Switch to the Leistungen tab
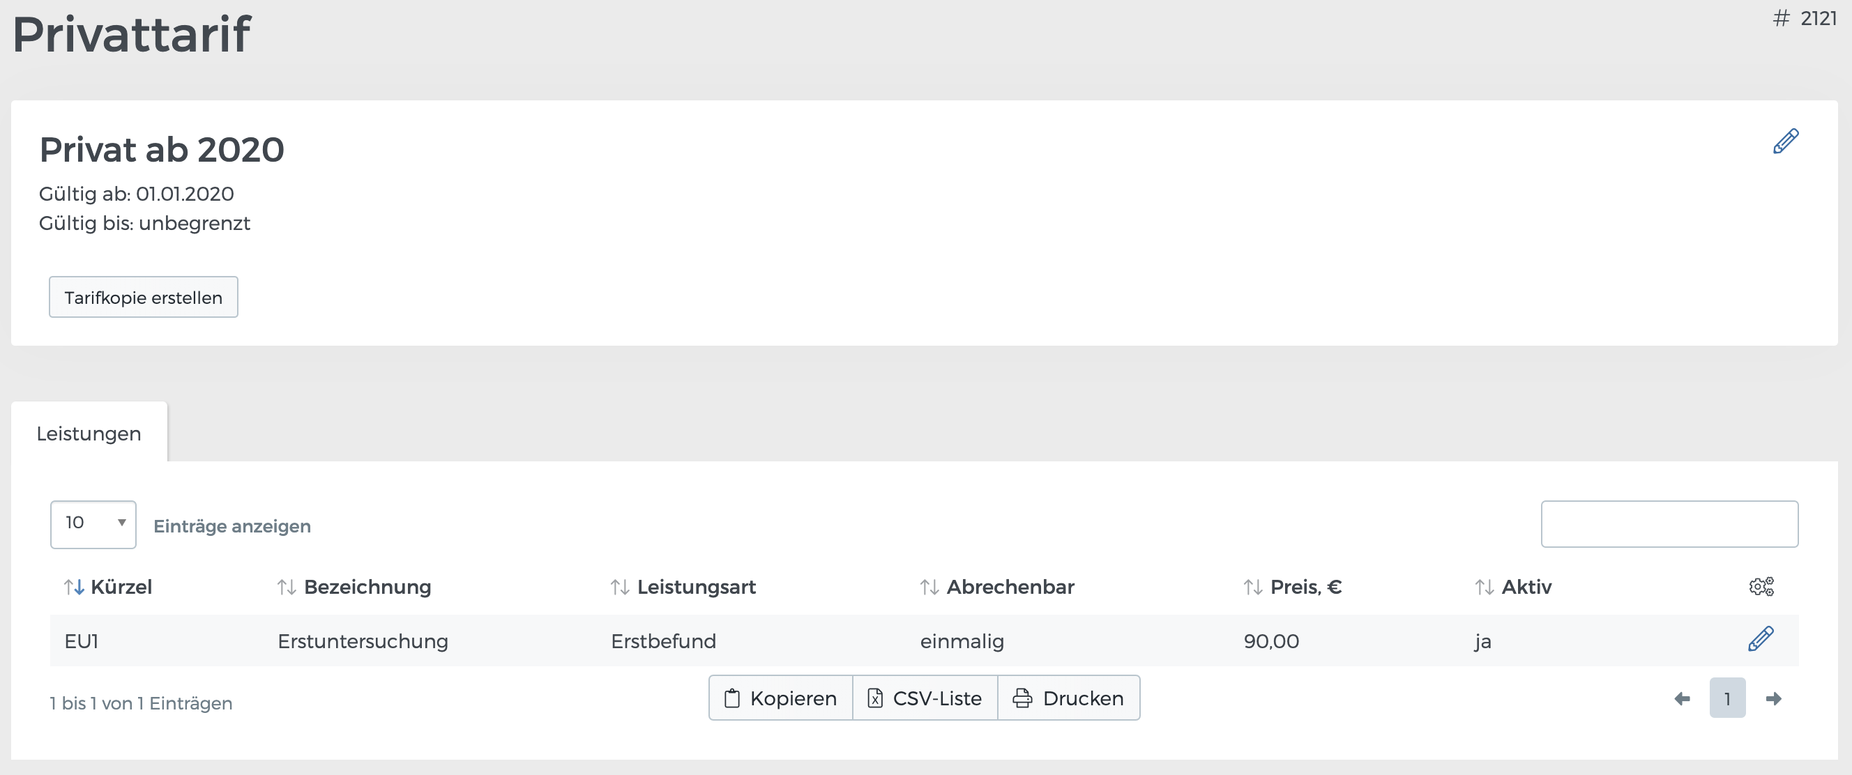This screenshot has height=775, width=1852. coord(89,432)
